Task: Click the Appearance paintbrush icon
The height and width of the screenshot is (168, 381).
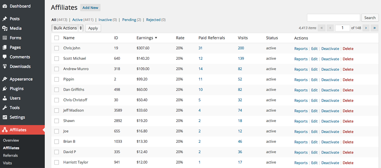Action: click(x=5, y=79)
